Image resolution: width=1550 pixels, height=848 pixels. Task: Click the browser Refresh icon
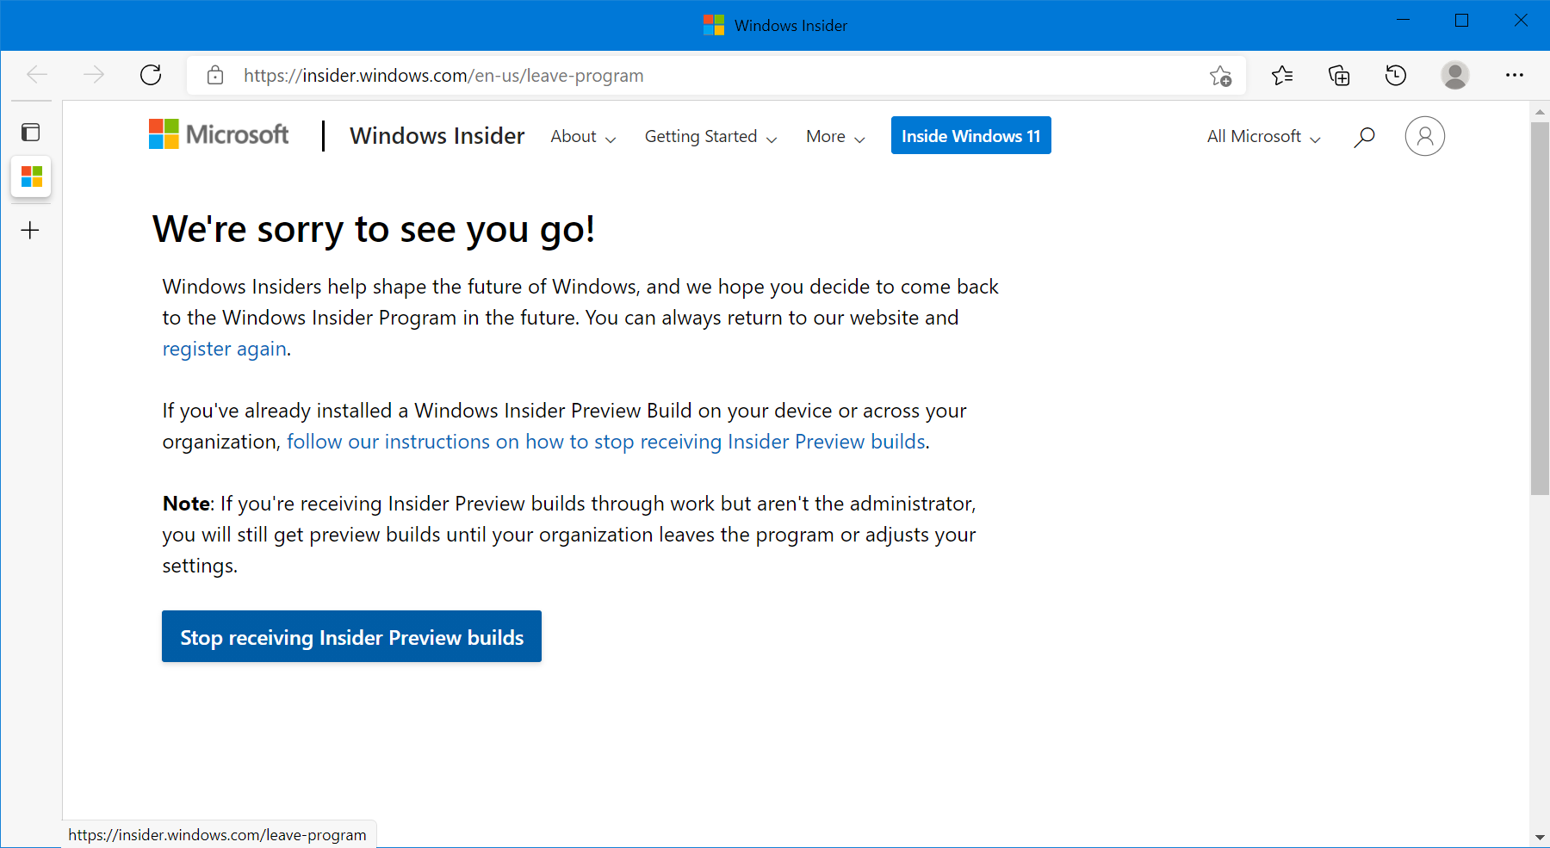[151, 75]
